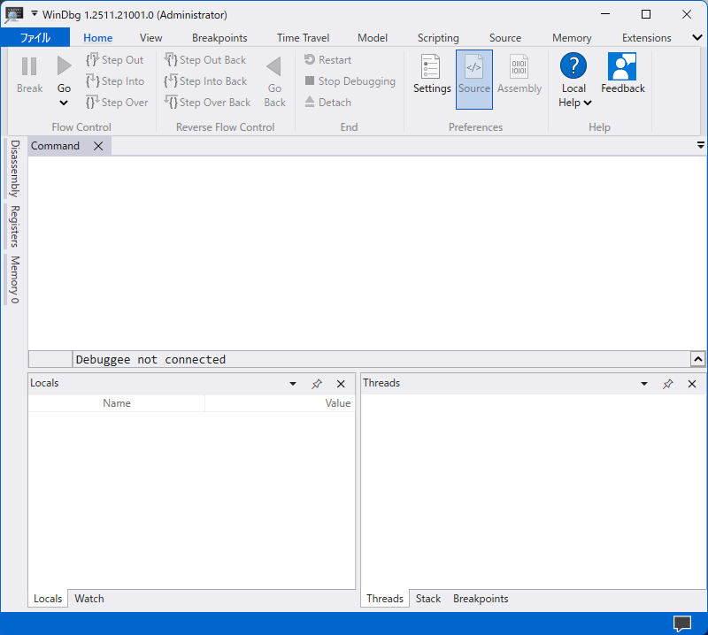
Task: Open the Disassembly side panel
Action: point(14,168)
